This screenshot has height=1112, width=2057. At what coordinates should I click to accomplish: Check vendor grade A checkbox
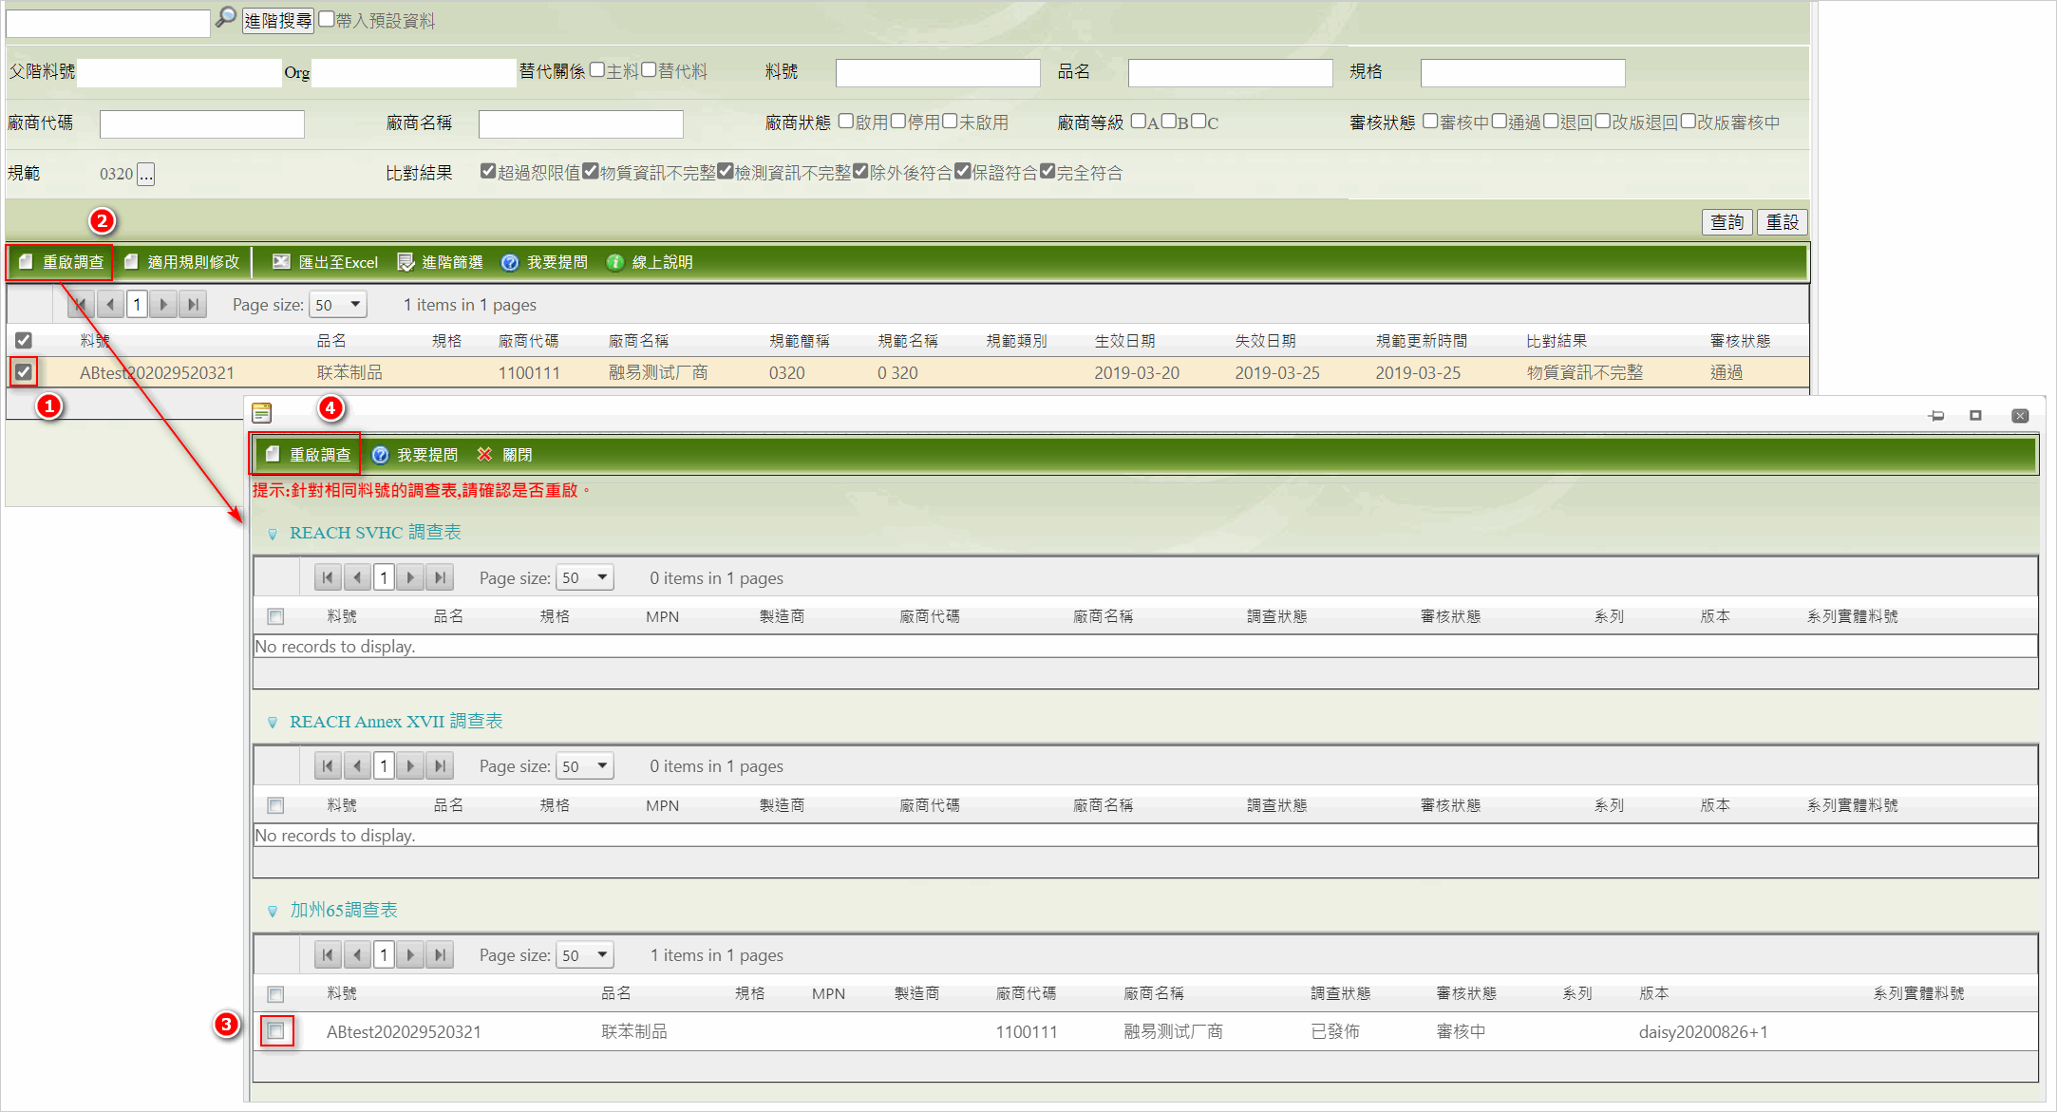tap(1139, 122)
